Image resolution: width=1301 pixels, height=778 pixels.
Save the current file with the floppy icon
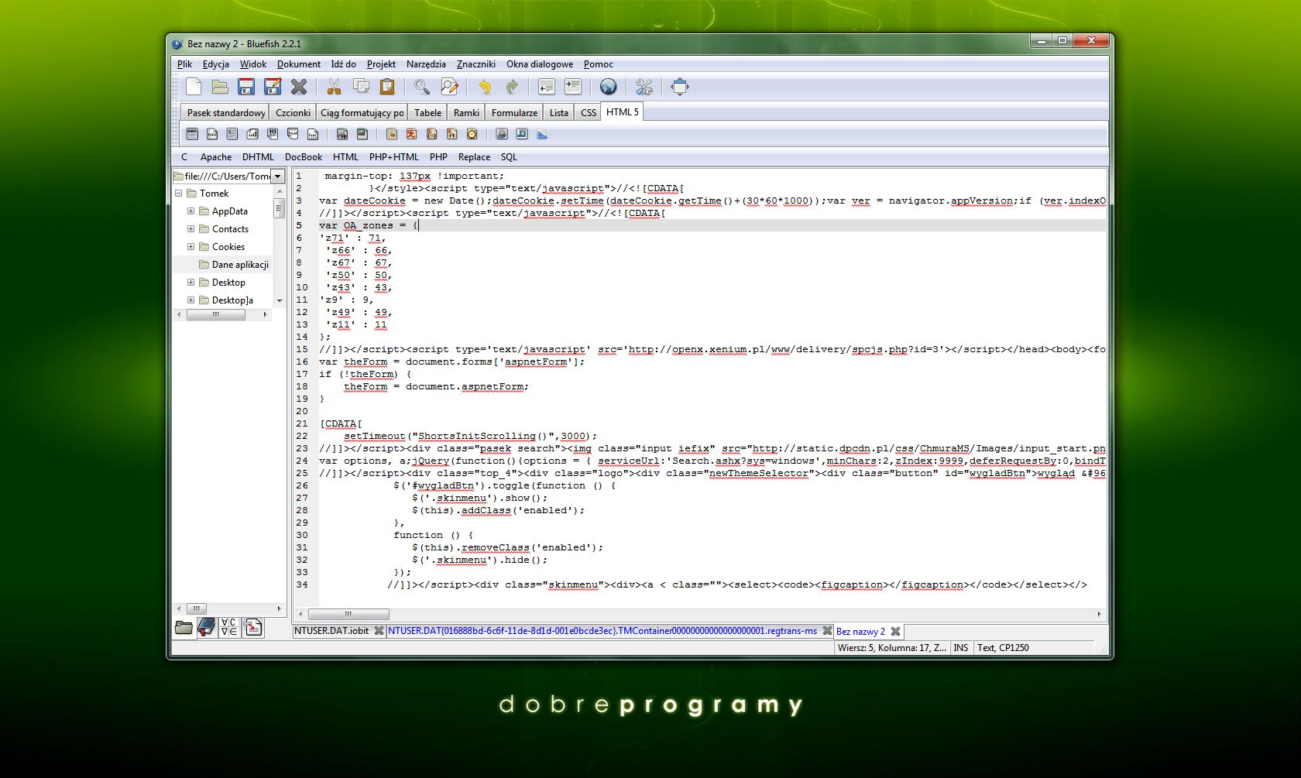[246, 87]
